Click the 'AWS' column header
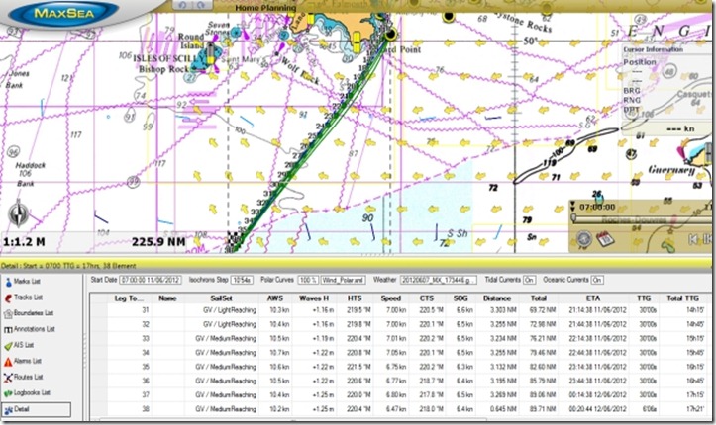Screen dimensions: 716x425 click(275, 298)
